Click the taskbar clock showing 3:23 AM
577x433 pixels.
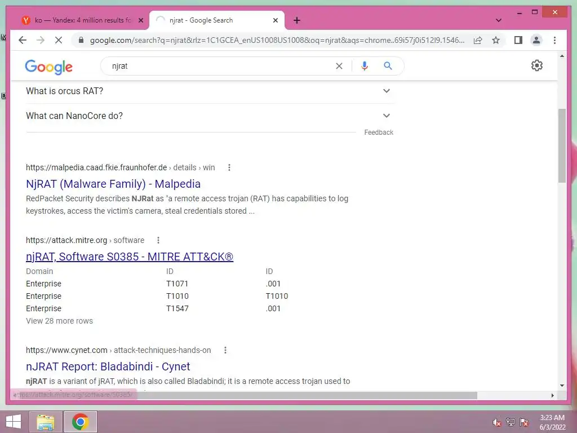tap(552, 422)
